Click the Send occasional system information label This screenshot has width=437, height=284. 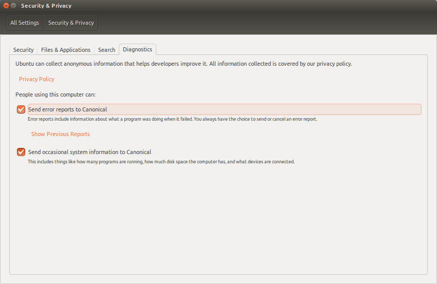tap(90, 152)
